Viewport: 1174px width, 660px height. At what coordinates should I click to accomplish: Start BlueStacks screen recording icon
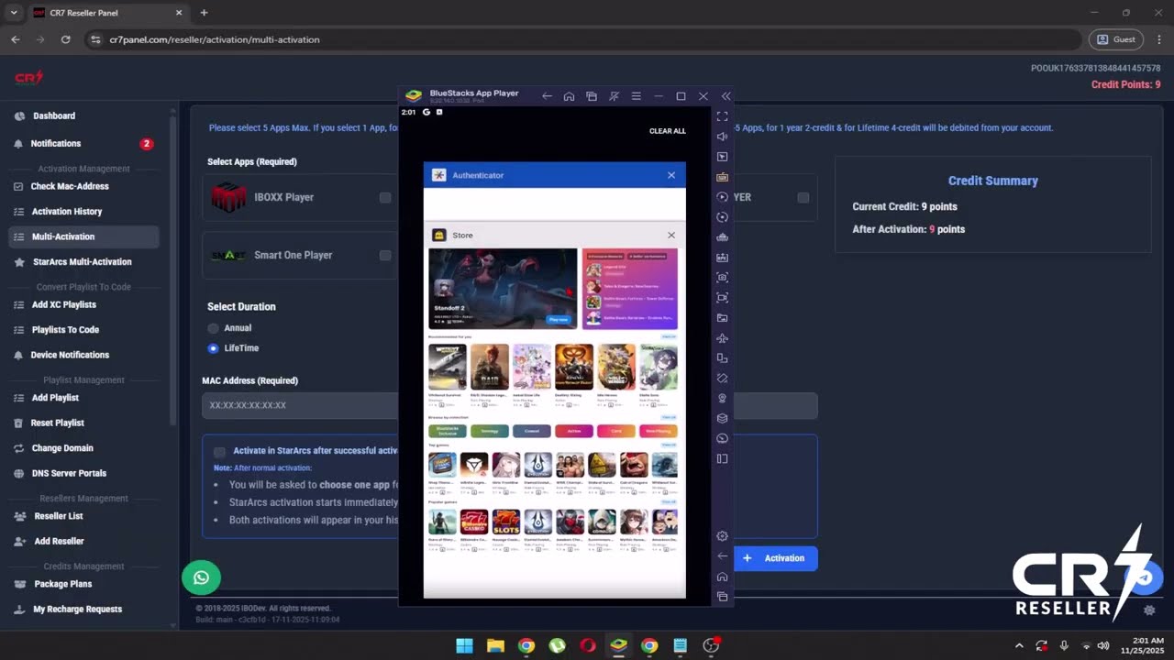722,298
